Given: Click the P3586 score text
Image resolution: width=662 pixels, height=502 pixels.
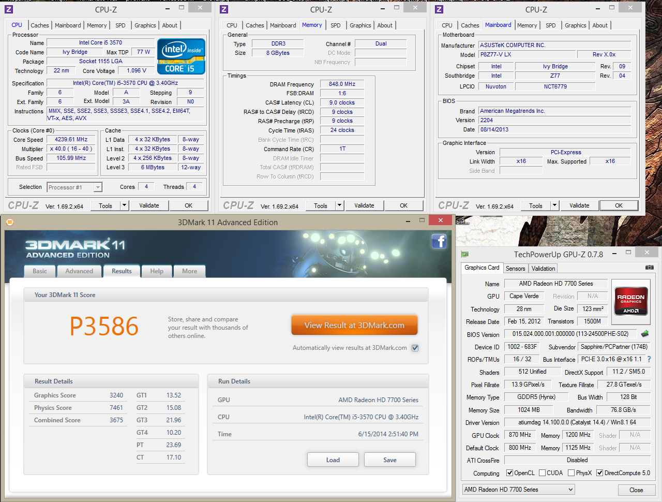Looking at the screenshot, I should (104, 327).
